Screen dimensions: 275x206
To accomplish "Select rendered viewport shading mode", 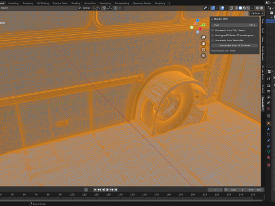I will [x=248, y=8].
